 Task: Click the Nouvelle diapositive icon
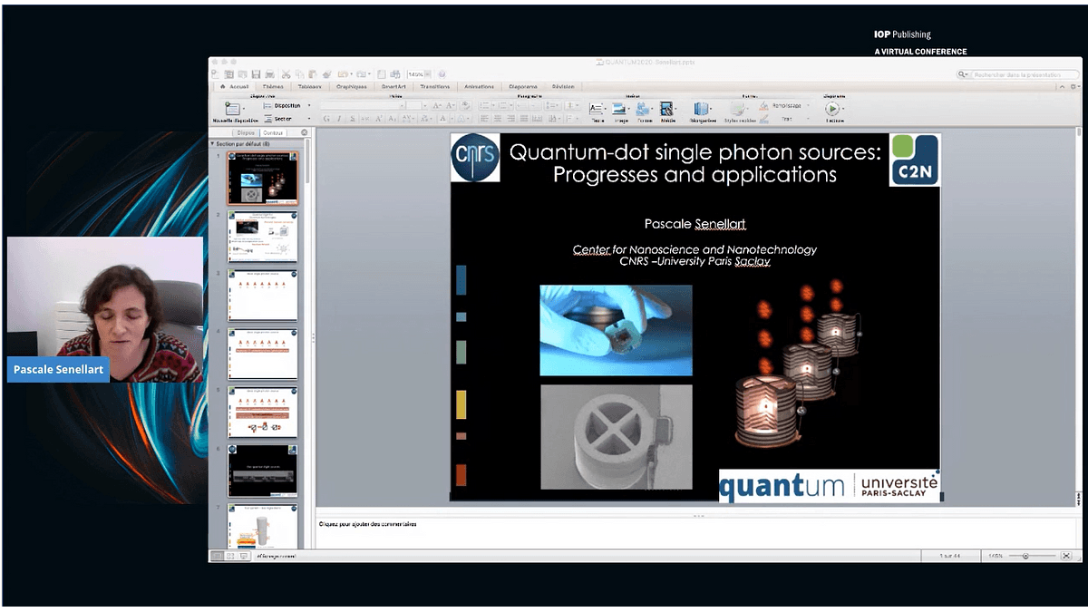pos(232,109)
